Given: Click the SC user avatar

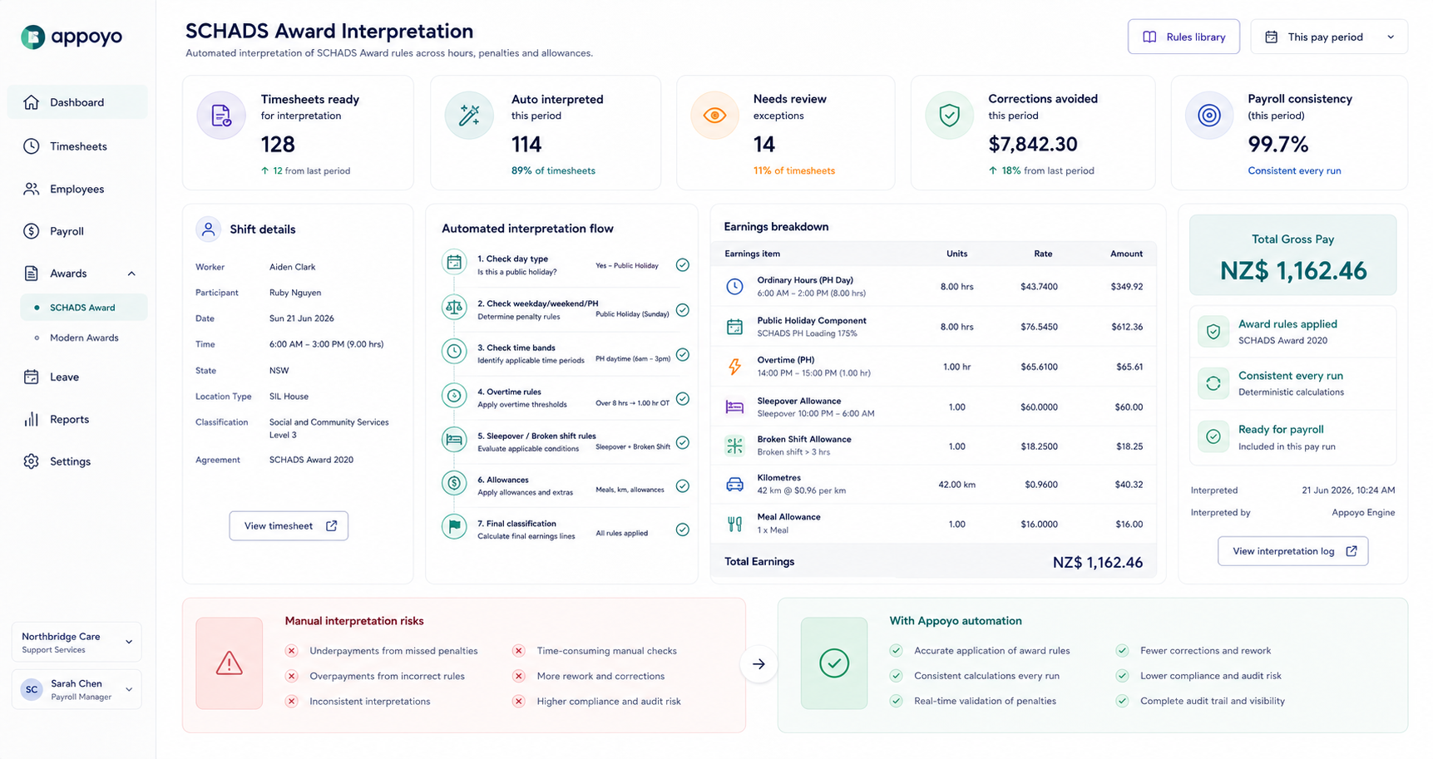Looking at the screenshot, I should 32,689.
